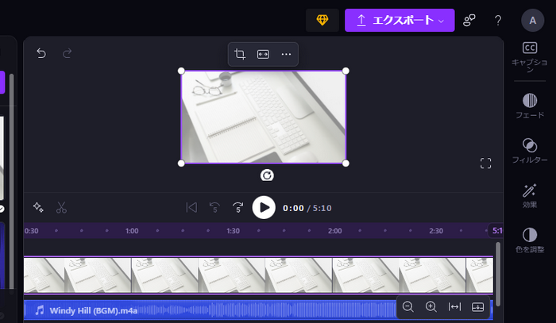Viewport: 556px width, 323px height.
Task: Click the 2:00 mark on timeline ruler
Action: point(334,231)
